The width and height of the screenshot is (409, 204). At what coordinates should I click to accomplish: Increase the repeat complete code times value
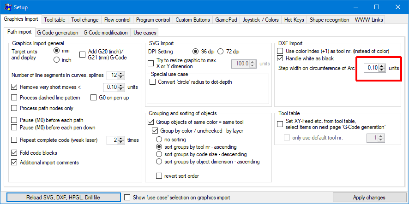click(121, 138)
